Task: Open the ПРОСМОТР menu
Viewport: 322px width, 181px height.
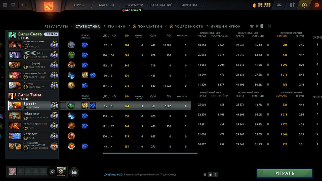Action: [x=134, y=5]
